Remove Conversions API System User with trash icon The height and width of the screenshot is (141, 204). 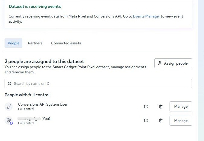point(161,107)
